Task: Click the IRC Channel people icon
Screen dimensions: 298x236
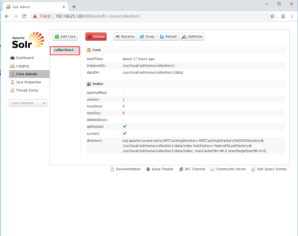Action: click(181, 169)
